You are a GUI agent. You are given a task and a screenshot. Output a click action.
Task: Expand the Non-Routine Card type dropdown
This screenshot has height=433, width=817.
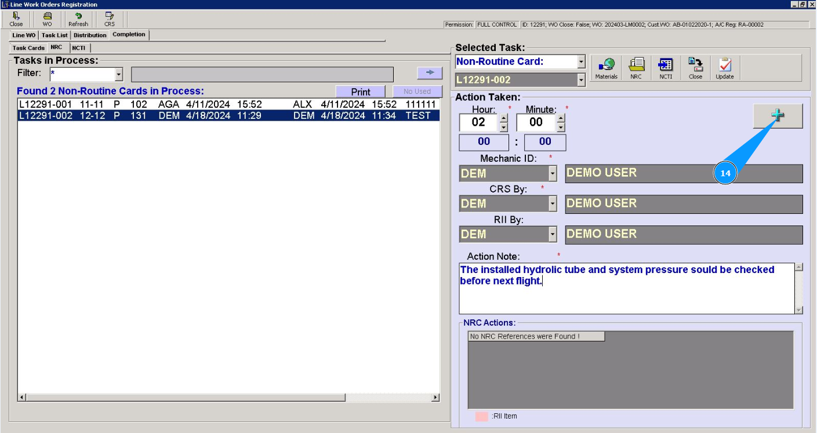pyautogui.click(x=582, y=61)
